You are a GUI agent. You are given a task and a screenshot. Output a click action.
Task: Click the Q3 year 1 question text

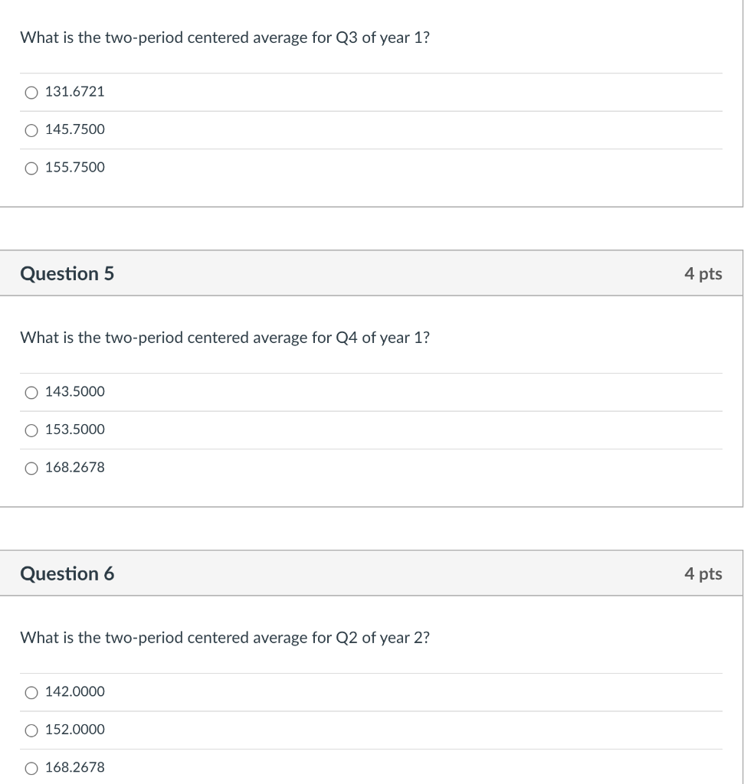pyautogui.click(x=225, y=38)
